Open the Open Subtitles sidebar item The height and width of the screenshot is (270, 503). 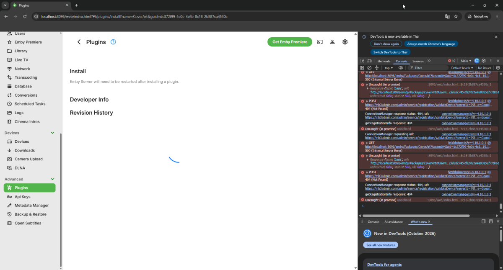click(29, 223)
